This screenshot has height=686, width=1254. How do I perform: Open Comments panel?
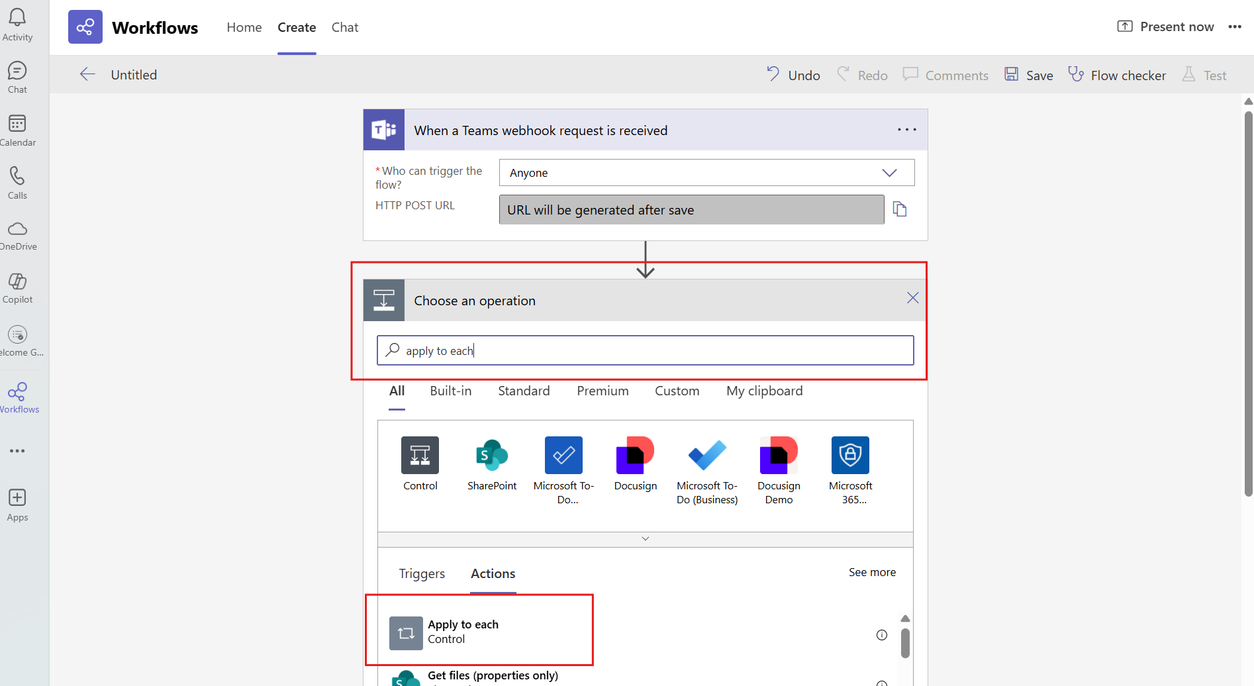click(x=945, y=75)
